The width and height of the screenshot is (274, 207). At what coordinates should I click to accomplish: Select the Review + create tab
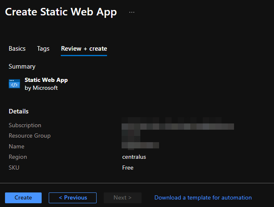tap(84, 49)
